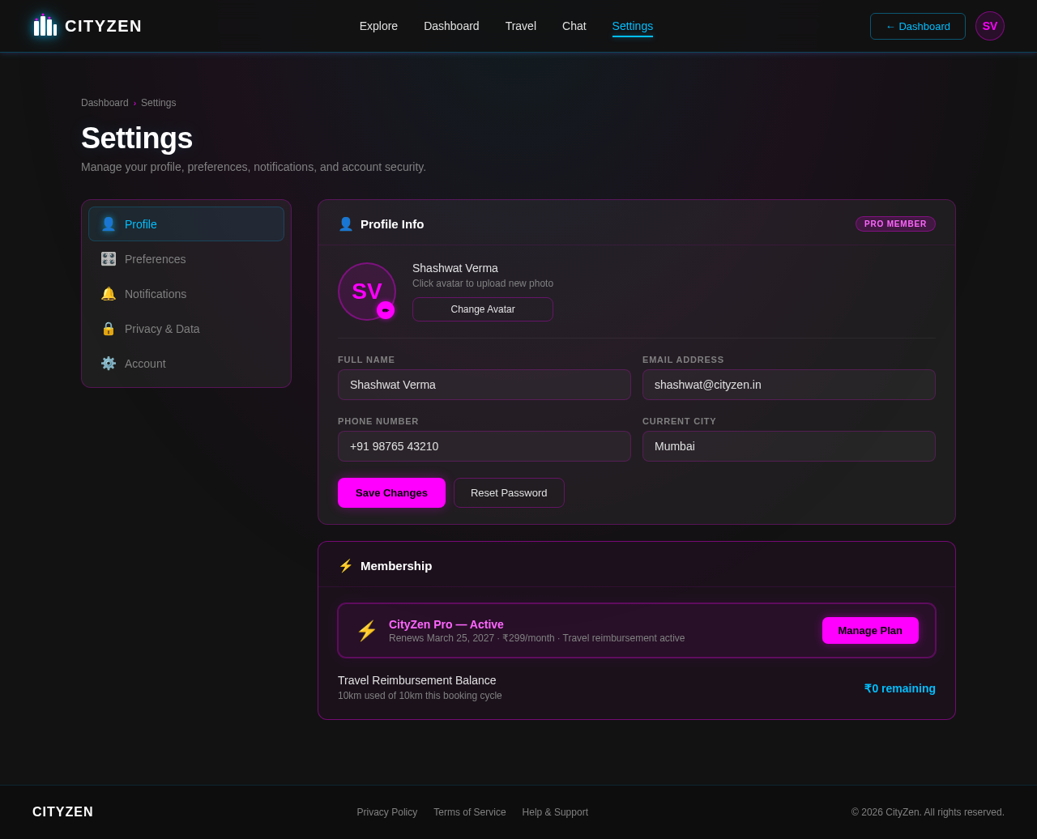The height and width of the screenshot is (839, 1037).
Task: Navigate to Chat in the top menu
Action: [x=575, y=25]
